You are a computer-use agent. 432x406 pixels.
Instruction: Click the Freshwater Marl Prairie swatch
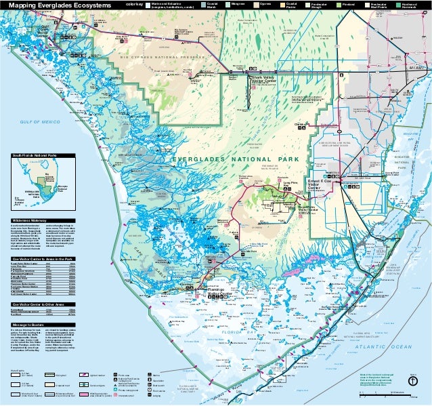[367, 5]
